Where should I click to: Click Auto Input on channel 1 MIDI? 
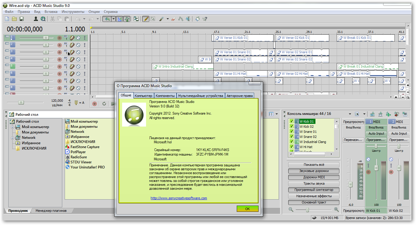tap(376, 133)
